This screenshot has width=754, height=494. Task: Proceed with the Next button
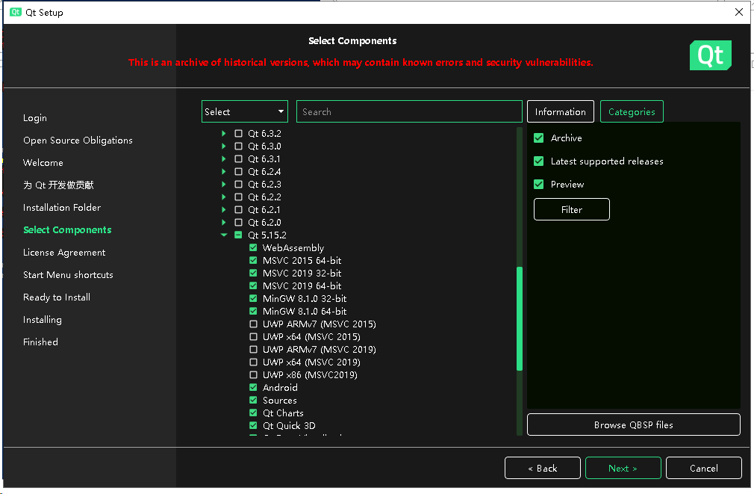623,468
